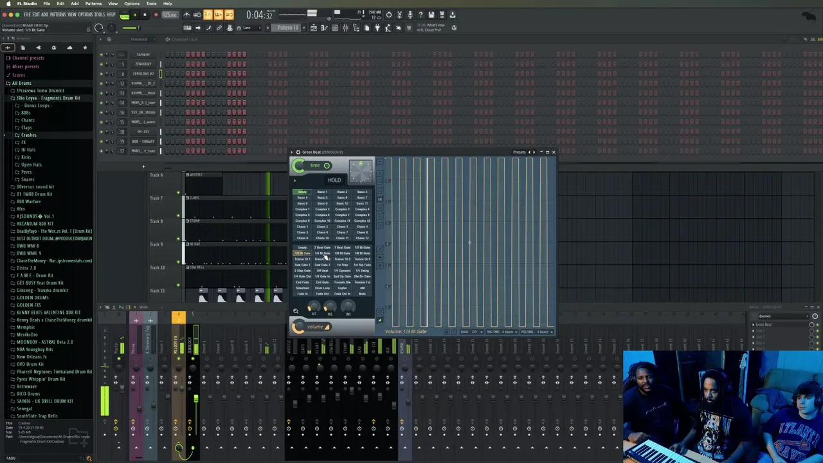The height and width of the screenshot is (463, 823).
Task: Open the plugin picker icon
Action: point(377,28)
